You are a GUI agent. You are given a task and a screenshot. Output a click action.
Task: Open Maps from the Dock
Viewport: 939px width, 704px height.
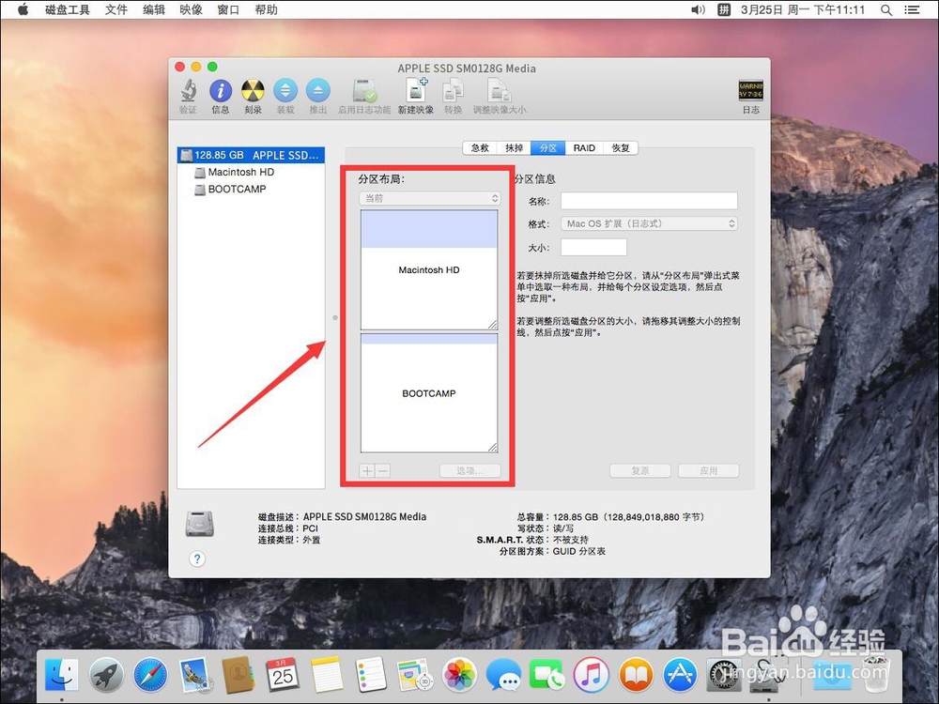(x=414, y=675)
